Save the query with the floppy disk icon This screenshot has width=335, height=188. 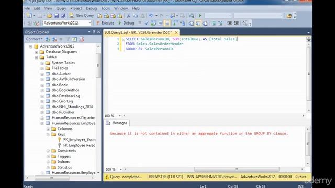click(x=57, y=16)
